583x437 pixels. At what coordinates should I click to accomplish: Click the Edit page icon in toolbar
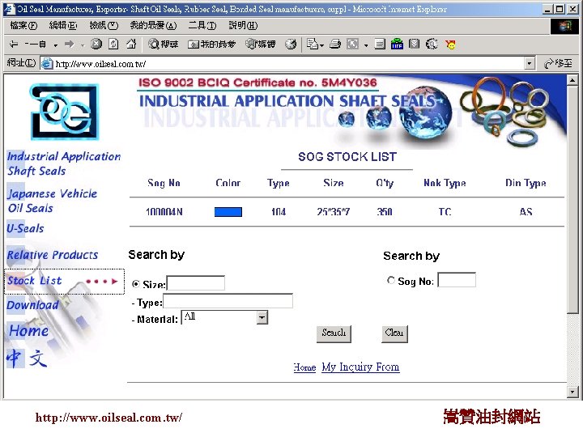352,45
